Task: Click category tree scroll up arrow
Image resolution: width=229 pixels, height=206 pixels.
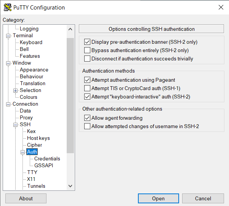Action: coord(70,29)
